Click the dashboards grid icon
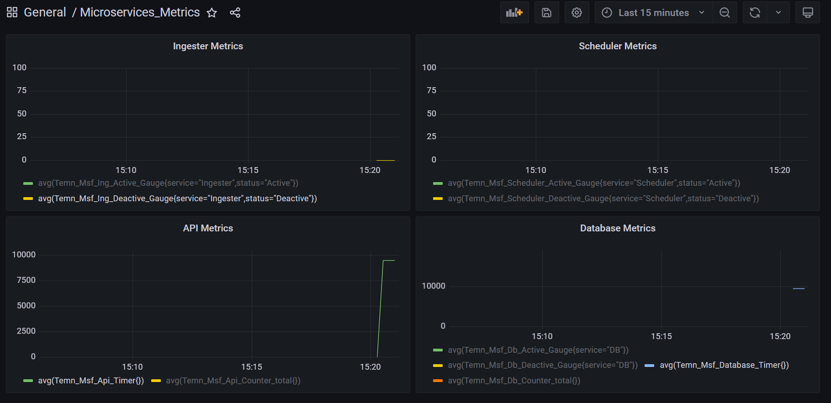This screenshot has height=403, width=831. pos(12,12)
